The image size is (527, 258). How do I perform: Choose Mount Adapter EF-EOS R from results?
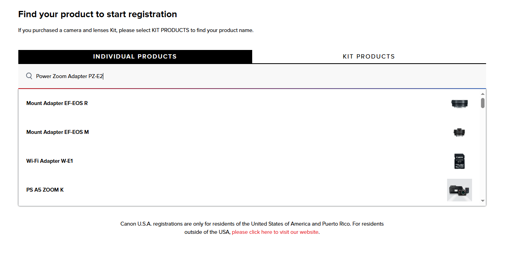coord(57,103)
